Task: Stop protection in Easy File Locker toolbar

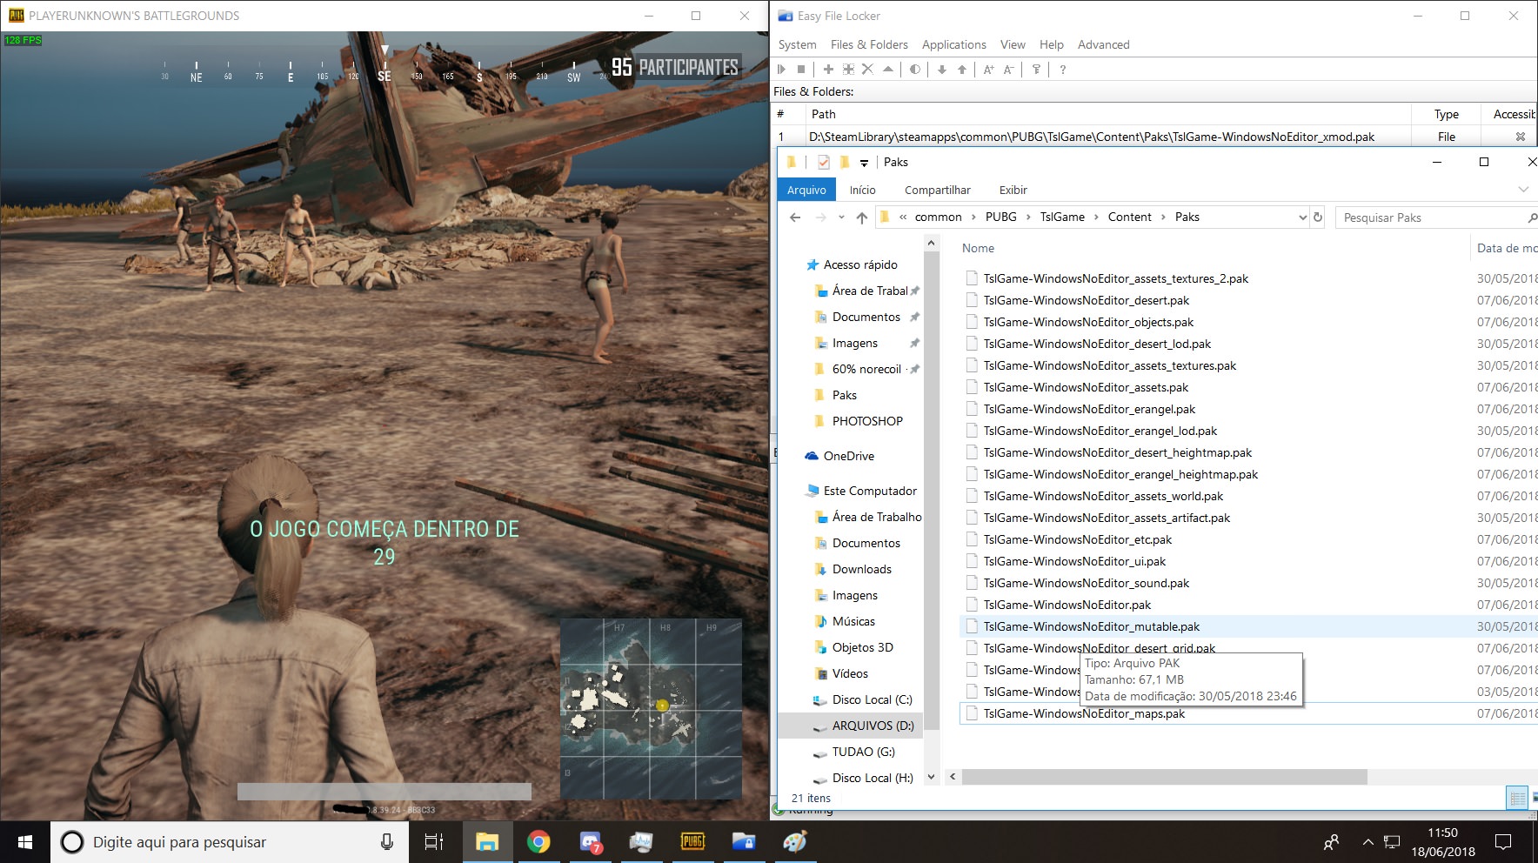Action: click(801, 70)
